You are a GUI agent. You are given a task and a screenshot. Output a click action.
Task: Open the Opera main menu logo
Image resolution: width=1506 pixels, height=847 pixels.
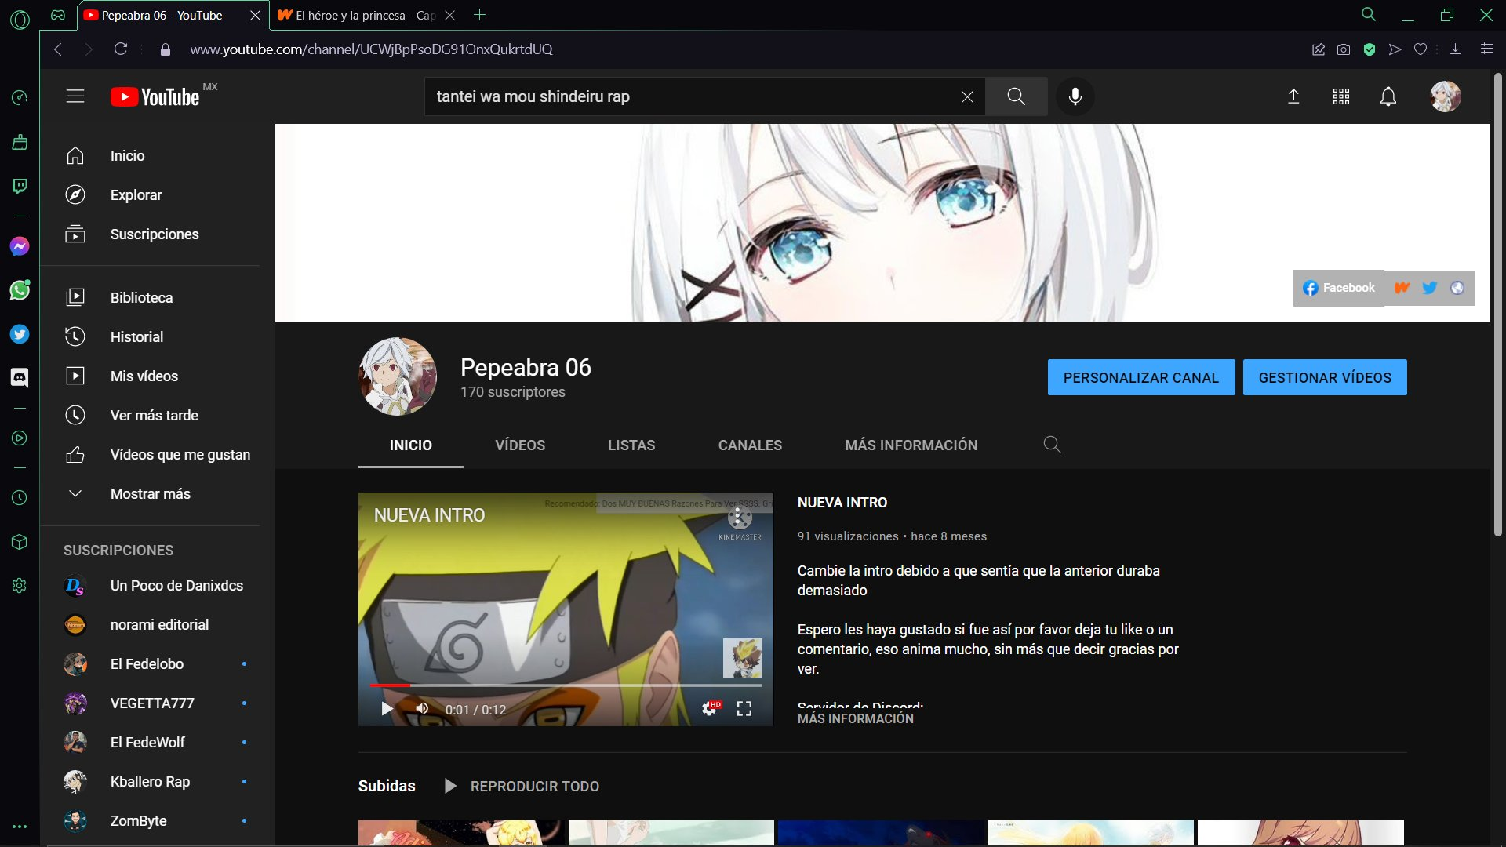pyautogui.click(x=20, y=20)
